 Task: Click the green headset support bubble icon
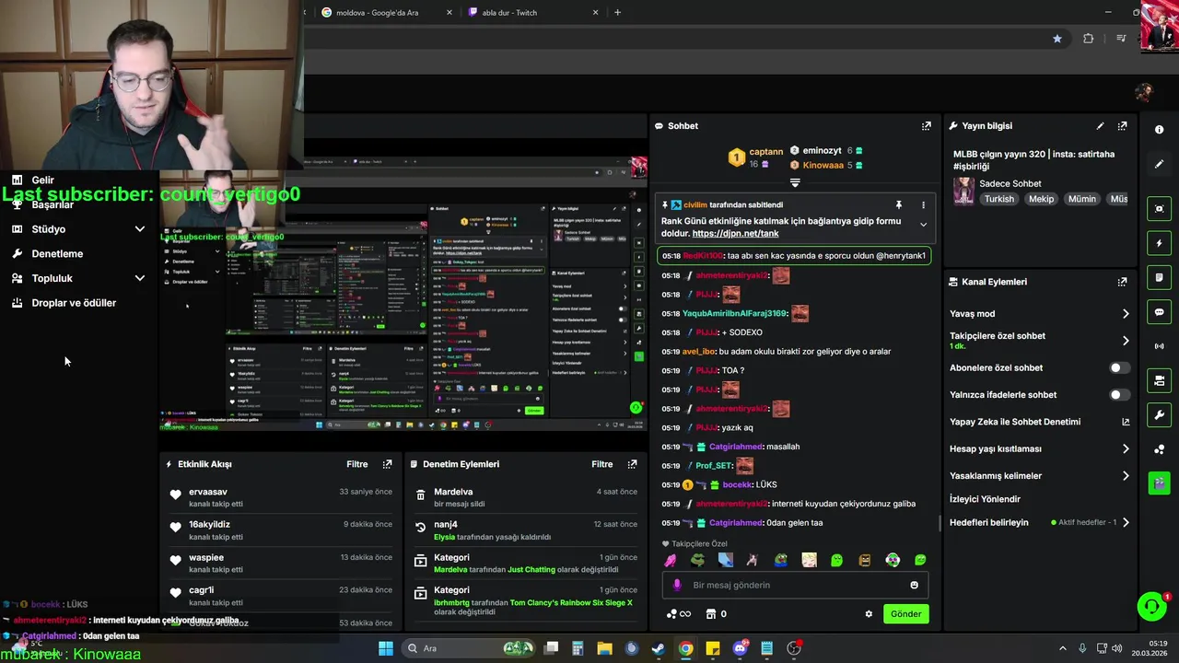[x=1150, y=606]
